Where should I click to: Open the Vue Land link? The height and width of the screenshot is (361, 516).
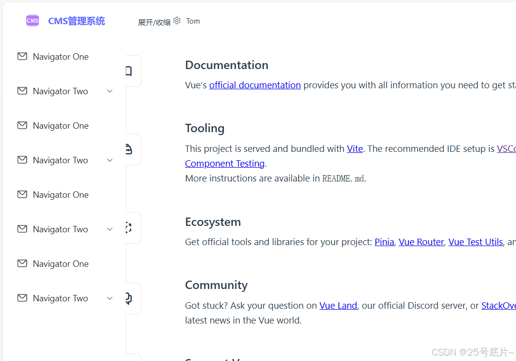point(338,306)
